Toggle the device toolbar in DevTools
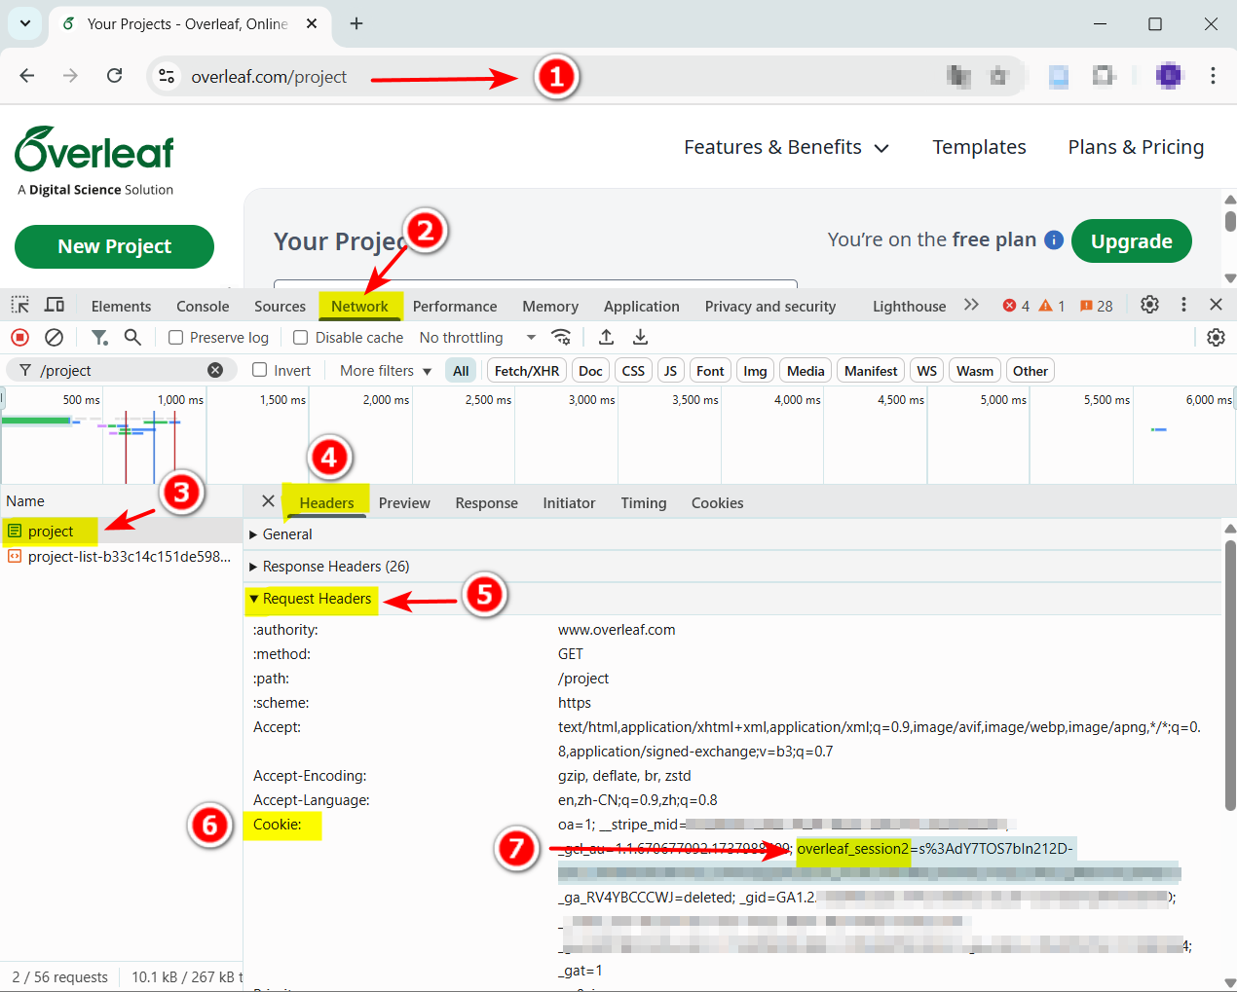This screenshot has height=992, width=1237. point(55,305)
